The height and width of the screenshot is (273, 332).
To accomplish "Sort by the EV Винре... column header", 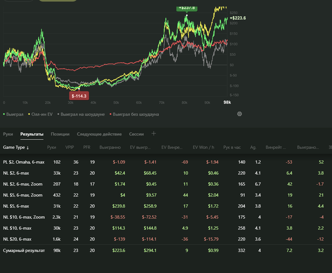I will (172, 147).
